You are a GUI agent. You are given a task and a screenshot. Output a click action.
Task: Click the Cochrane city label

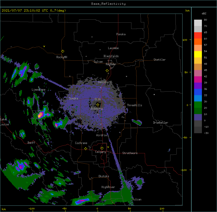81,143
